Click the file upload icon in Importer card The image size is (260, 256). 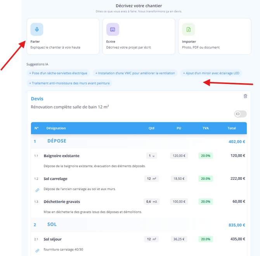coord(188,29)
